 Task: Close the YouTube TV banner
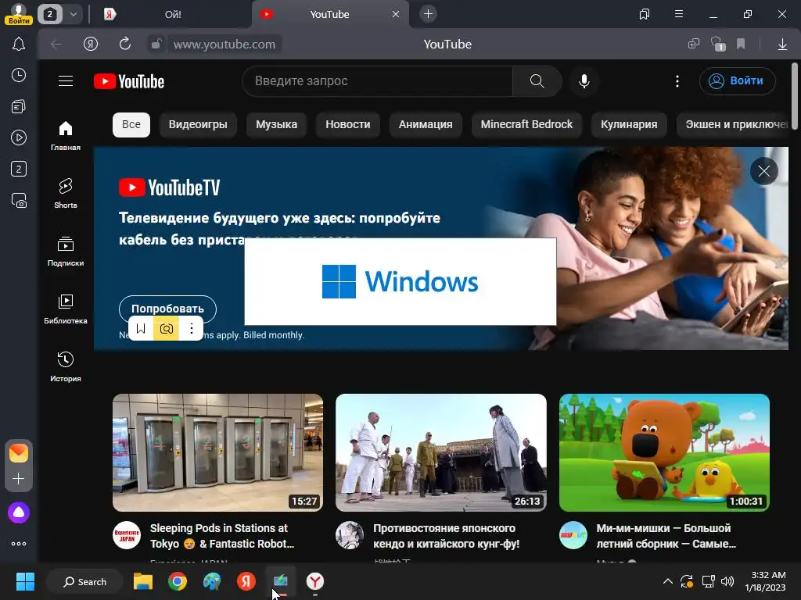(763, 171)
